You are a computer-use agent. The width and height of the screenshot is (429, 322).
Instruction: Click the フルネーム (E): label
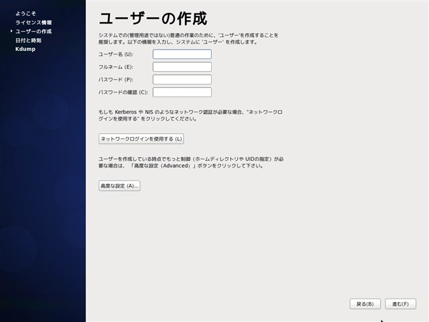point(116,67)
